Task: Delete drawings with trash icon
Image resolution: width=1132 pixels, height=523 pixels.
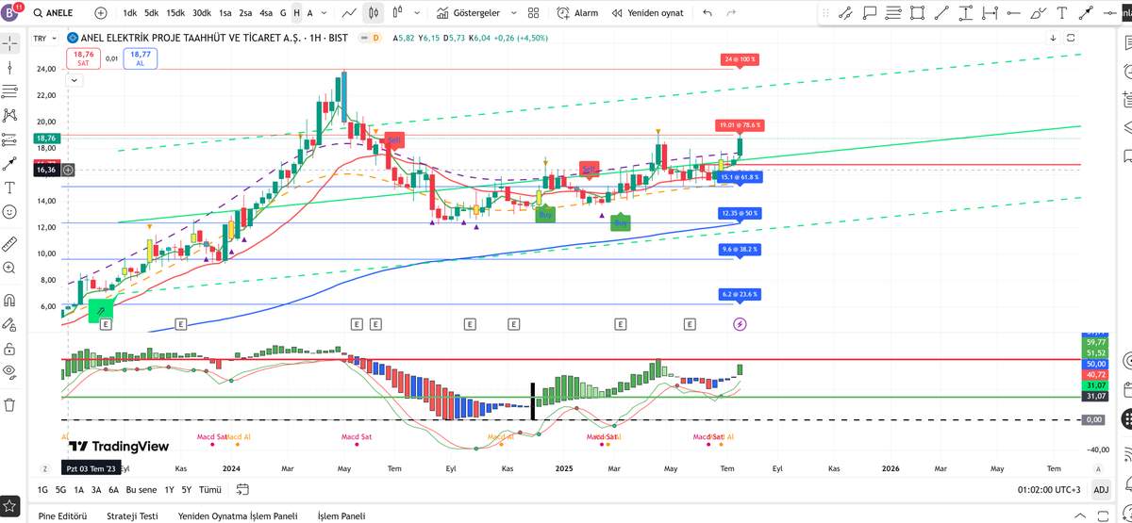Action: 10,405
